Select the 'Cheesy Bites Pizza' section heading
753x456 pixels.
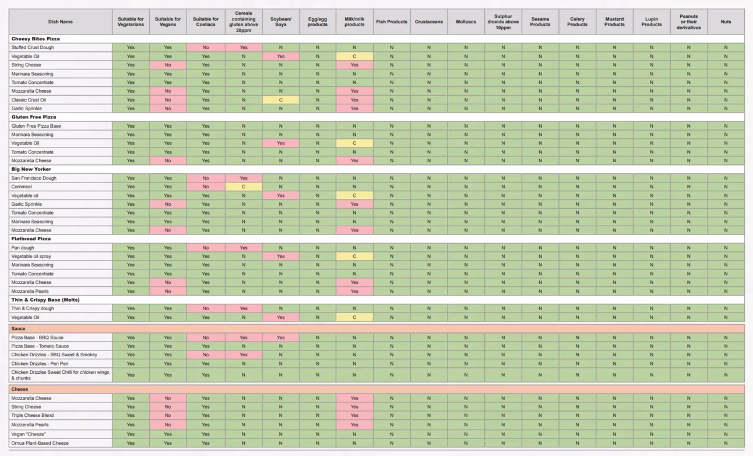click(x=36, y=38)
